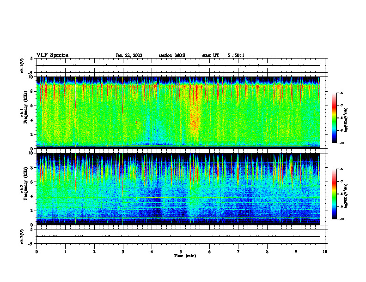Click time axis tick label 10
This screenshot has width=366, height=282.
(325, 252)
